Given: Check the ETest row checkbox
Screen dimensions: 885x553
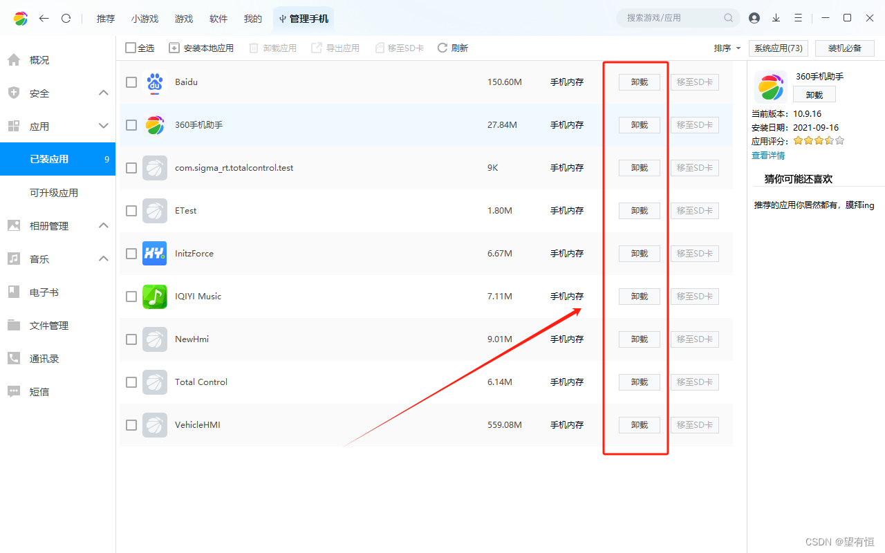Looking at the screenshot, I should 131,211.
